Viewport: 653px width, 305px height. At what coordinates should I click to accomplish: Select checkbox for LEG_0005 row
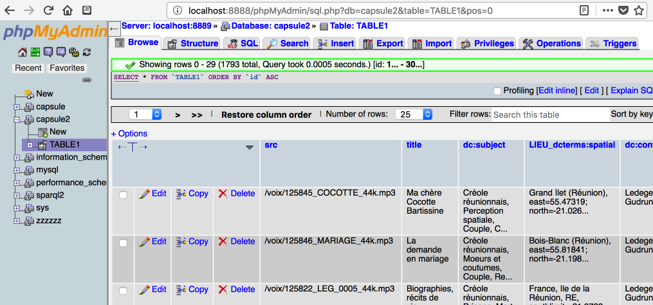(x=124, y=290)
